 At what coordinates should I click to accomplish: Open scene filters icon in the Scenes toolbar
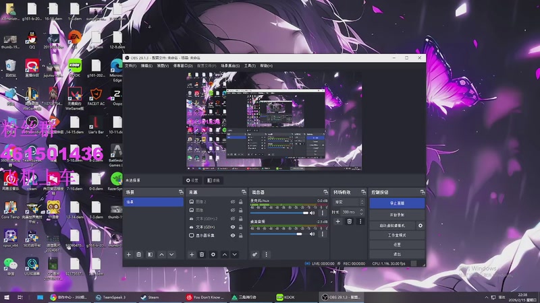(150, 255)
